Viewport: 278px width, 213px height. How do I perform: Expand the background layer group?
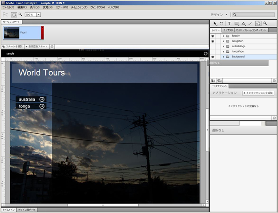click(x=224, y=57)
